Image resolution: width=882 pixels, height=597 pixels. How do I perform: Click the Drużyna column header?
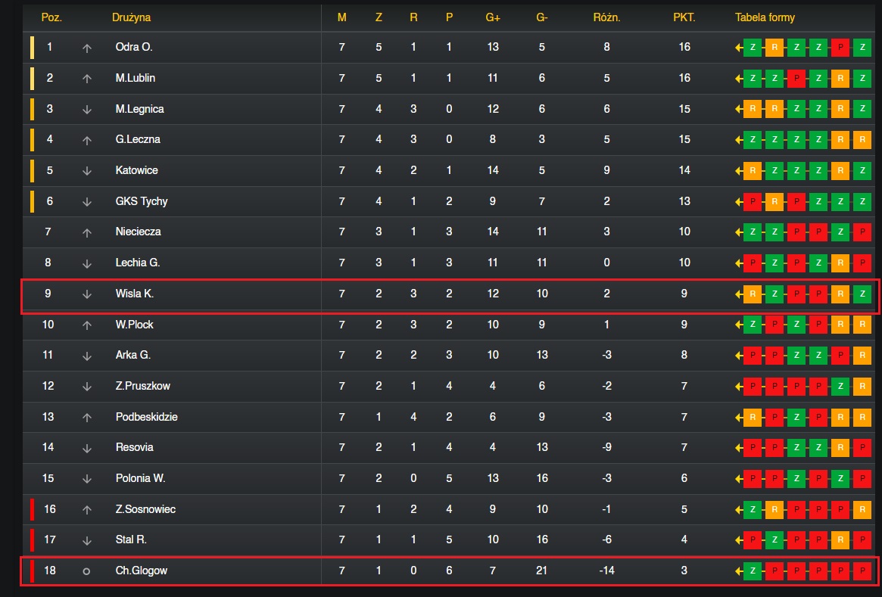tap(131, 17)
